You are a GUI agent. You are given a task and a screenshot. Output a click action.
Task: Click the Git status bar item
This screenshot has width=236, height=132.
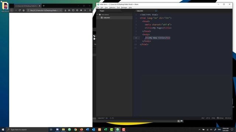(x=228, y=118)
